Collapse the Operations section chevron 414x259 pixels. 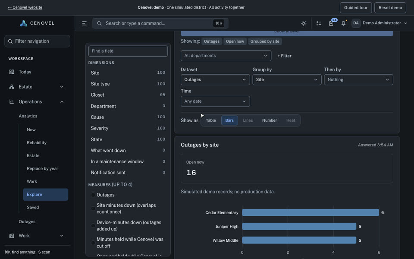62,102
